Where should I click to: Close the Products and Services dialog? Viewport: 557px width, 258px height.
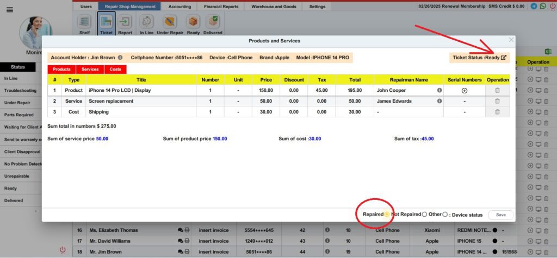click(511, 40)
